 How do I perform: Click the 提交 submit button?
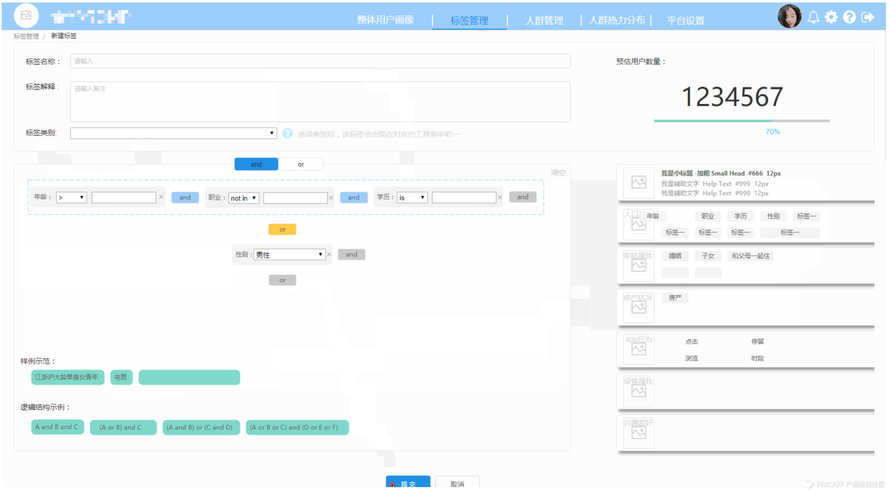pyautogui.click(x=407, y=484)
